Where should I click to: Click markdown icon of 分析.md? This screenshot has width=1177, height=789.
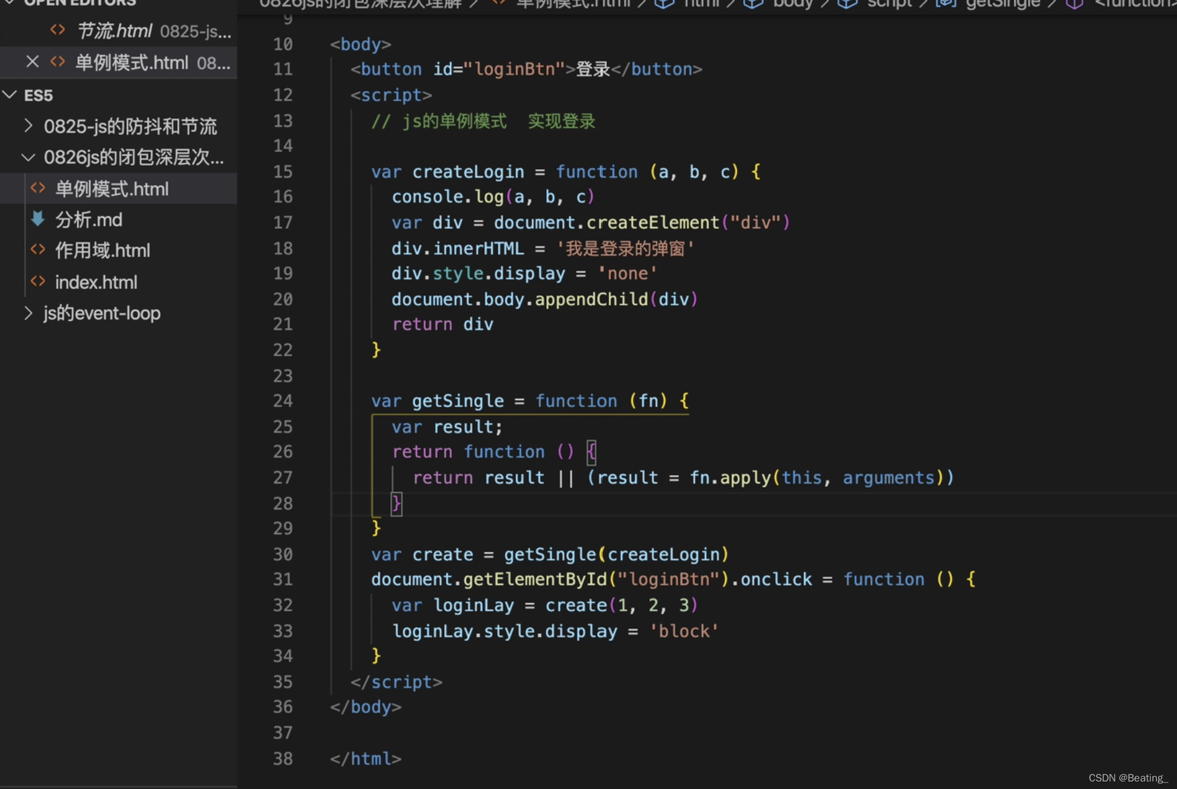38,219
